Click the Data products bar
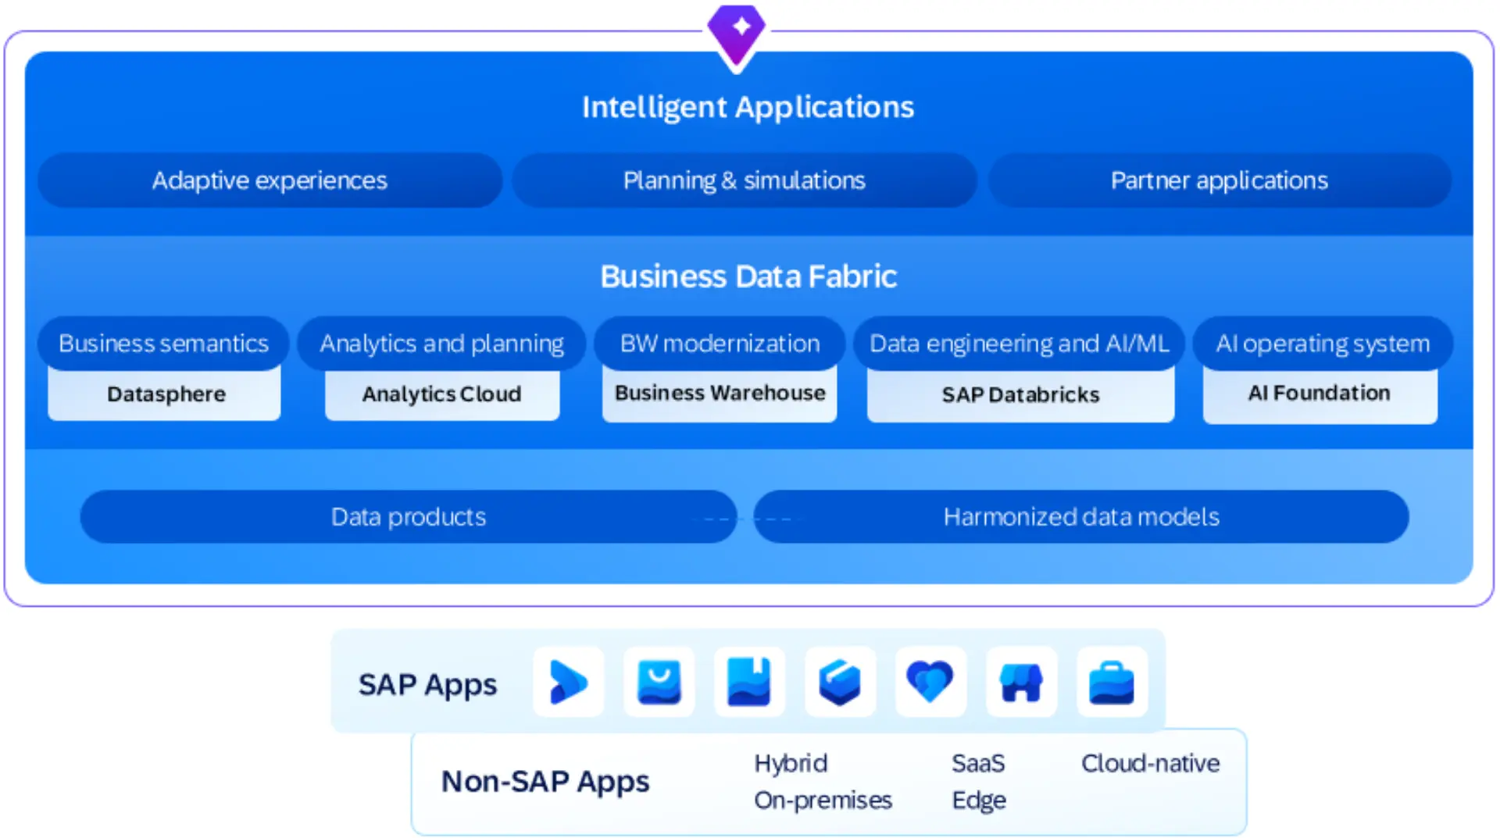1500x838 pixels. [x=407, y=516]
